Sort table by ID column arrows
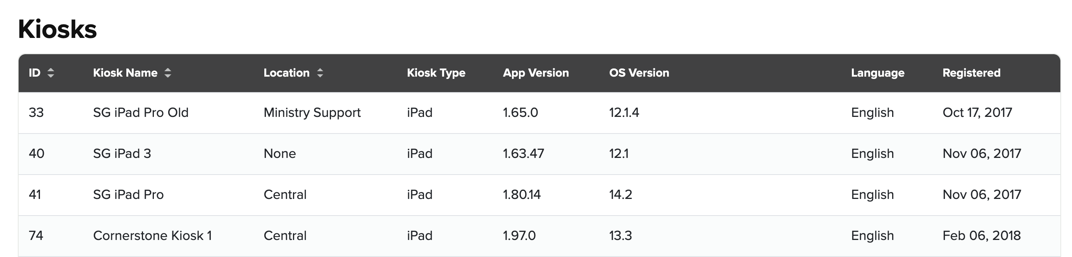This screenshot has width=1072, height=257. [x=50, y=73]
